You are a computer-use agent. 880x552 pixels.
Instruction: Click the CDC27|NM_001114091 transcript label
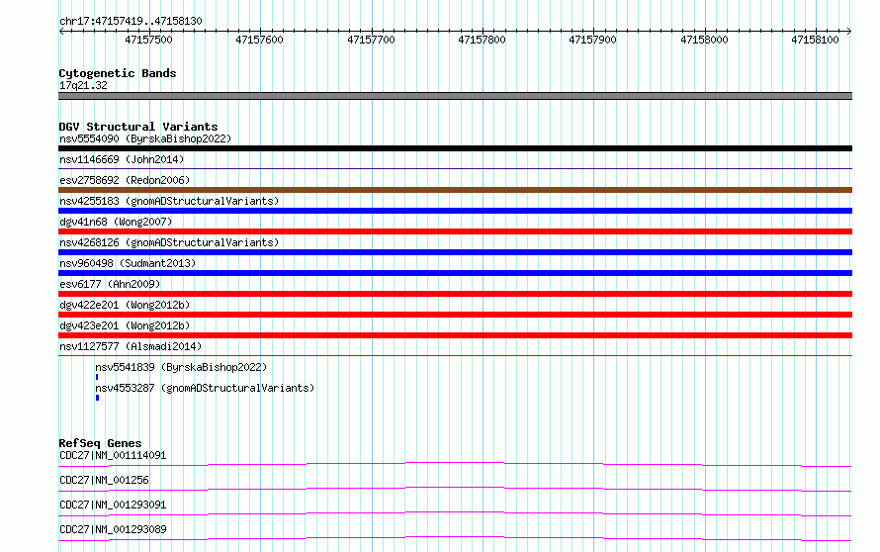pos(113,455)
